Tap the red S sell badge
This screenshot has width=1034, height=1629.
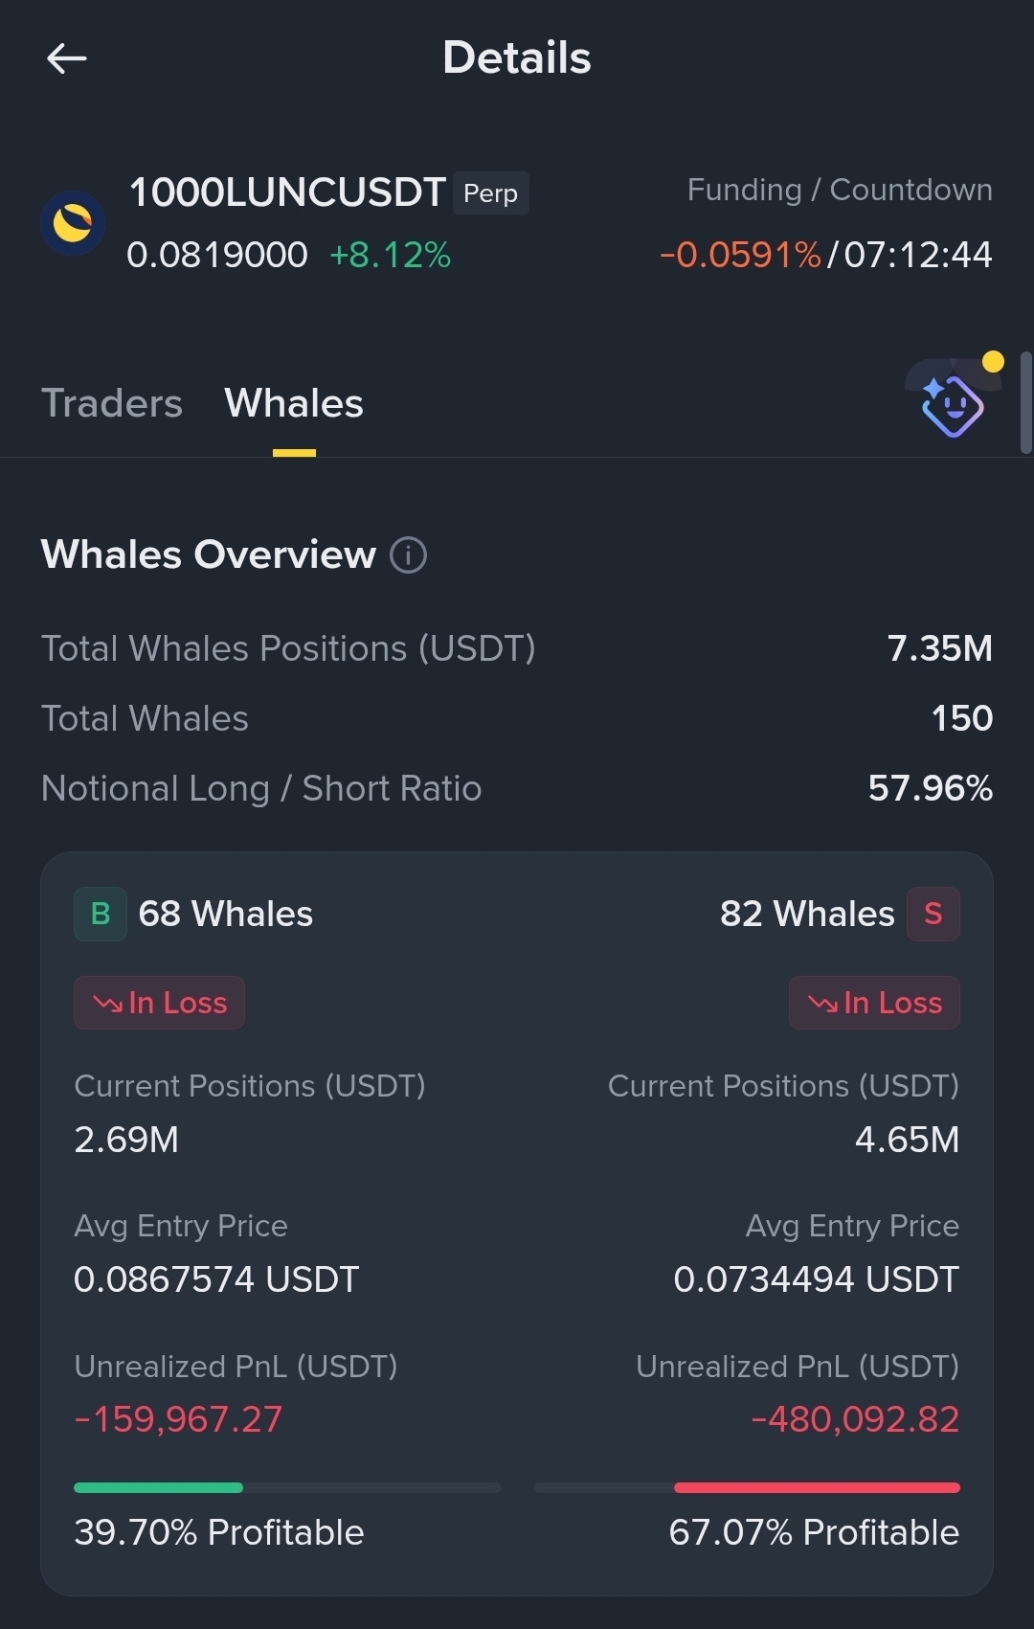(933, 914)
